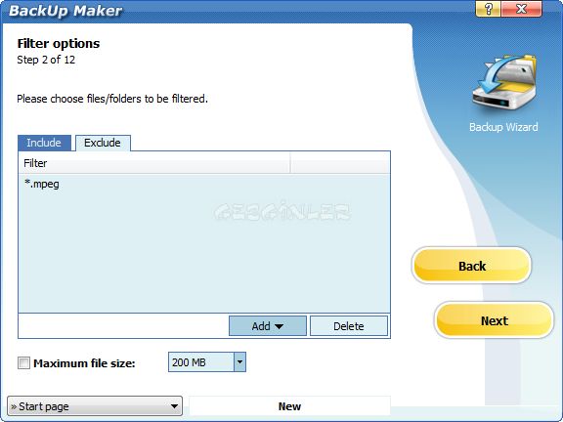The image size is (563, 422).
Task: Select the *.mpeg filter entry
Action: click(x=42, y=184)
